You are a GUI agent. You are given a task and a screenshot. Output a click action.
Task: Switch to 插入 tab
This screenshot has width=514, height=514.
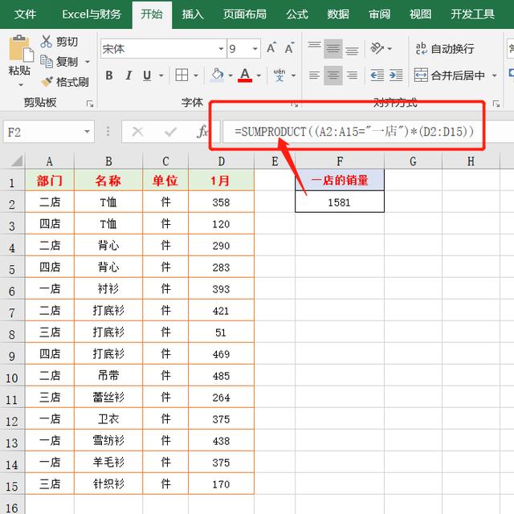[x=193, y=14]
